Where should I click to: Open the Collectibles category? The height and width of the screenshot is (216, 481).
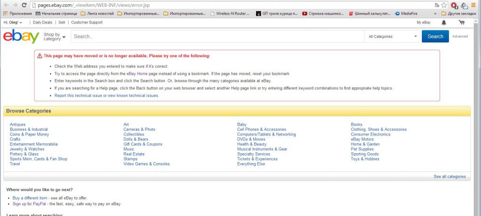coord(134,134)
